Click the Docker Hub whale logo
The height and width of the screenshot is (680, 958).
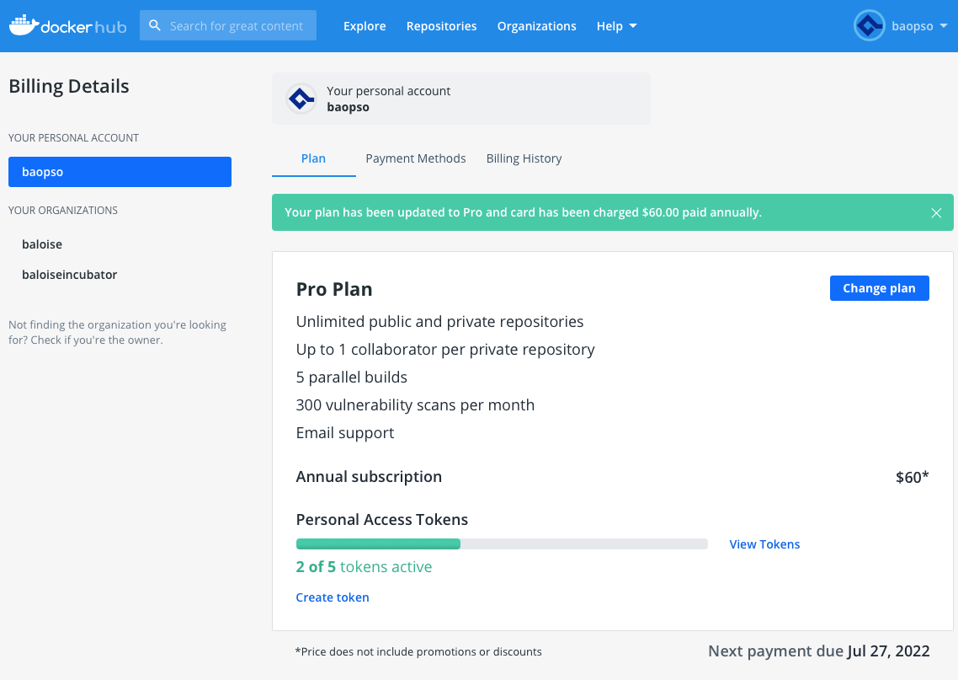(x=26, y=24)
